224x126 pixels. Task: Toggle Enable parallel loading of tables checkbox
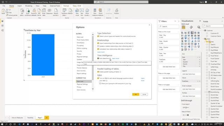98,72
